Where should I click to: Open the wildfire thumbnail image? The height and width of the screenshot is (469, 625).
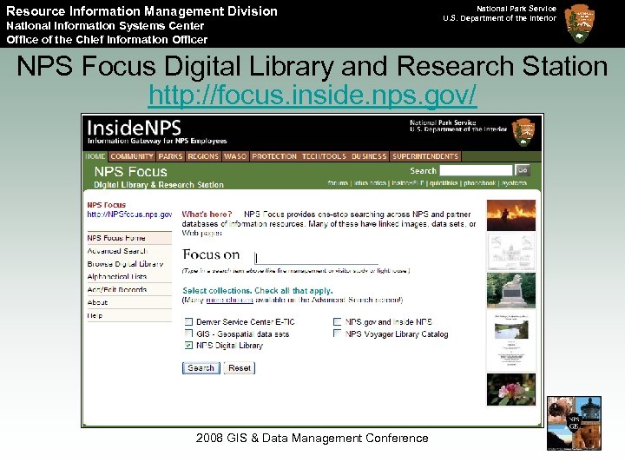[x=511, y=215]
